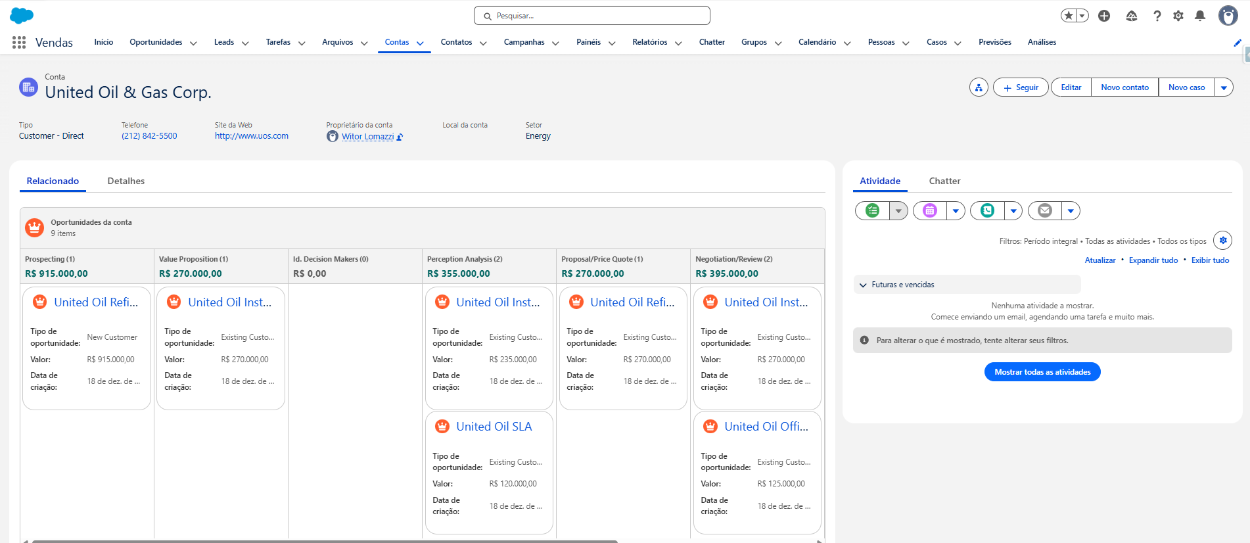This screenshot has height=543, width=1250.
Task: Click the Oportunidades da conta list title
Action: [x=91, y=222]
